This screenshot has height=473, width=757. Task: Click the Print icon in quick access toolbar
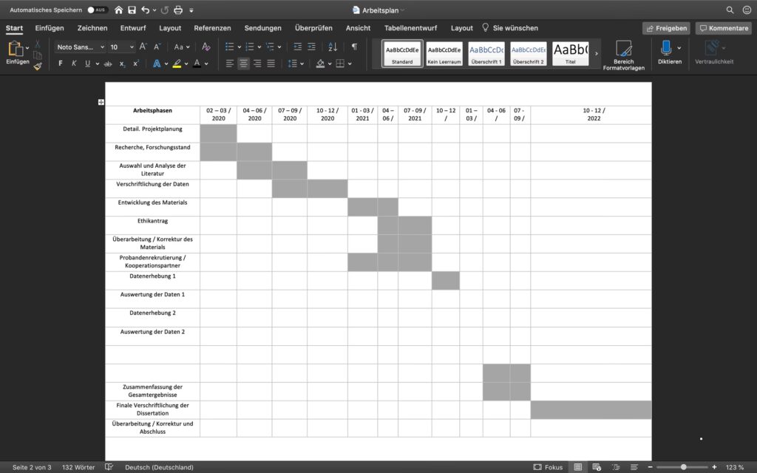tap(177, 10)
